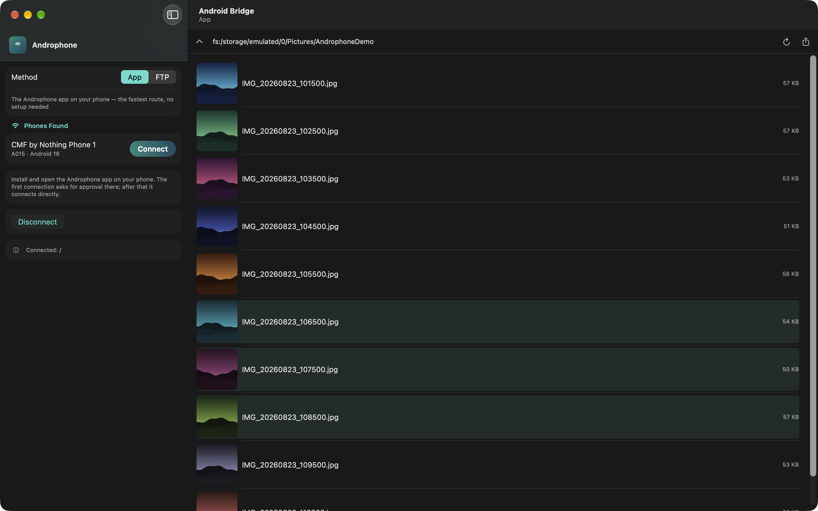Open thumbnail of IMG_20260823_104500.jpg
This screenshot has height=511, width=818.
point(217,226)
